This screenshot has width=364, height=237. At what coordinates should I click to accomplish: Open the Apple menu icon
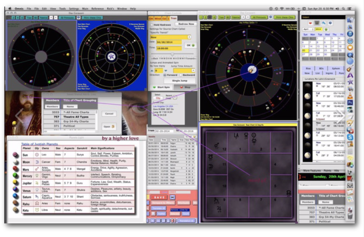pyautogui.click(x=10, y=9)
